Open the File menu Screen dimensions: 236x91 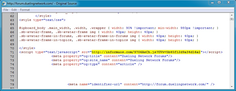pyautogui.click(x=6, y=10)
